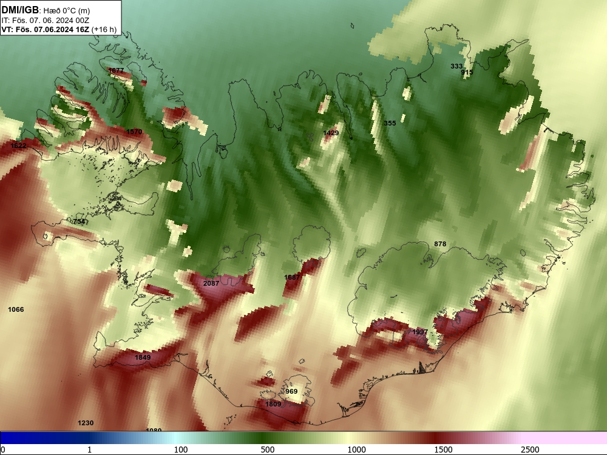Select the 1849 value on Reykjanes
This screenshot has width=607, height=455.
pyautogui.click(x=143, y=357)
